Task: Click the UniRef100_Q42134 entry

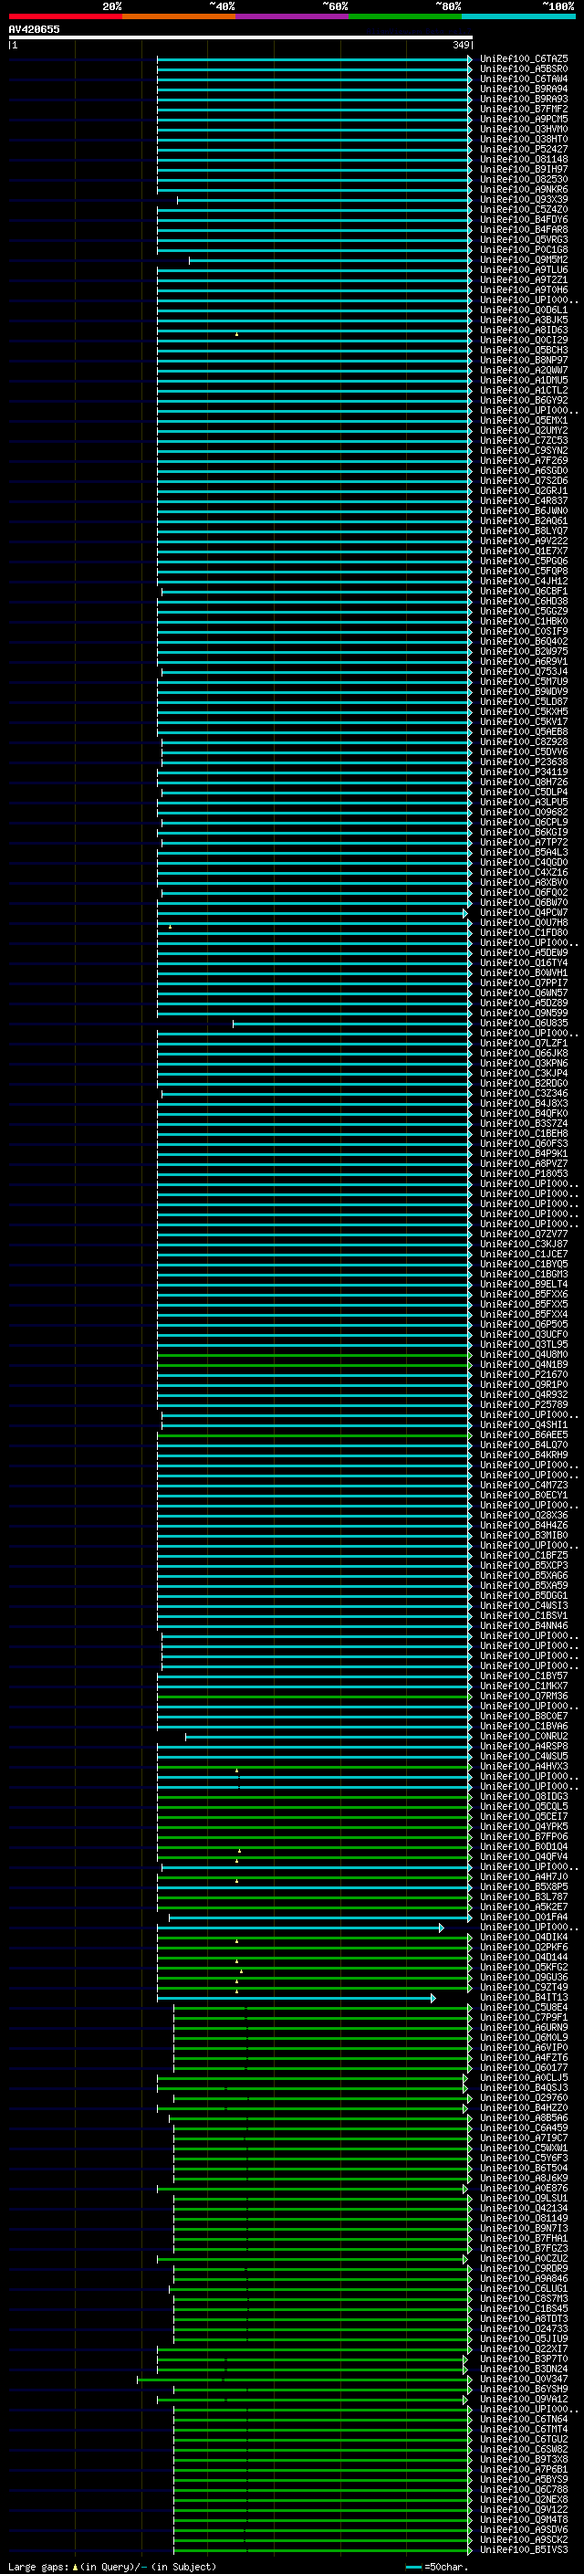Action: pos(524,2208)
